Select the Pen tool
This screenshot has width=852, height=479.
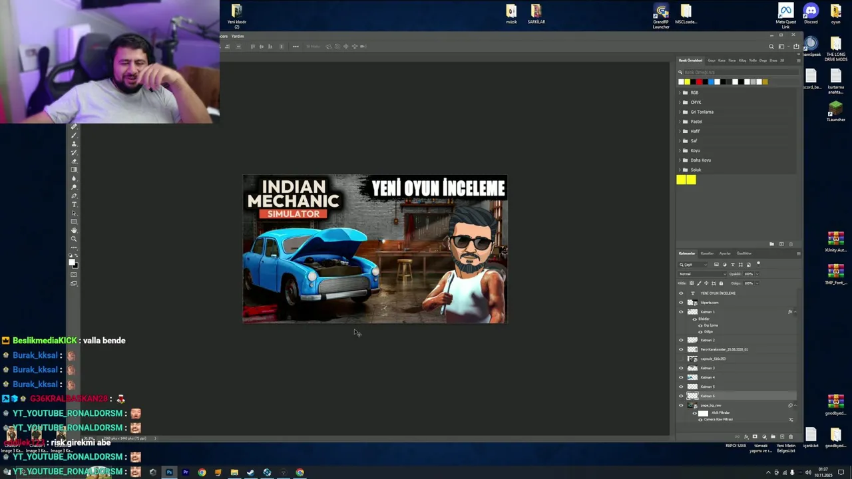74,196
